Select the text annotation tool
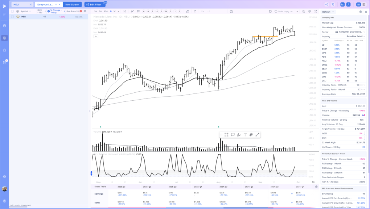This screenshot has height=209, width=370. (x=245, y=135)
